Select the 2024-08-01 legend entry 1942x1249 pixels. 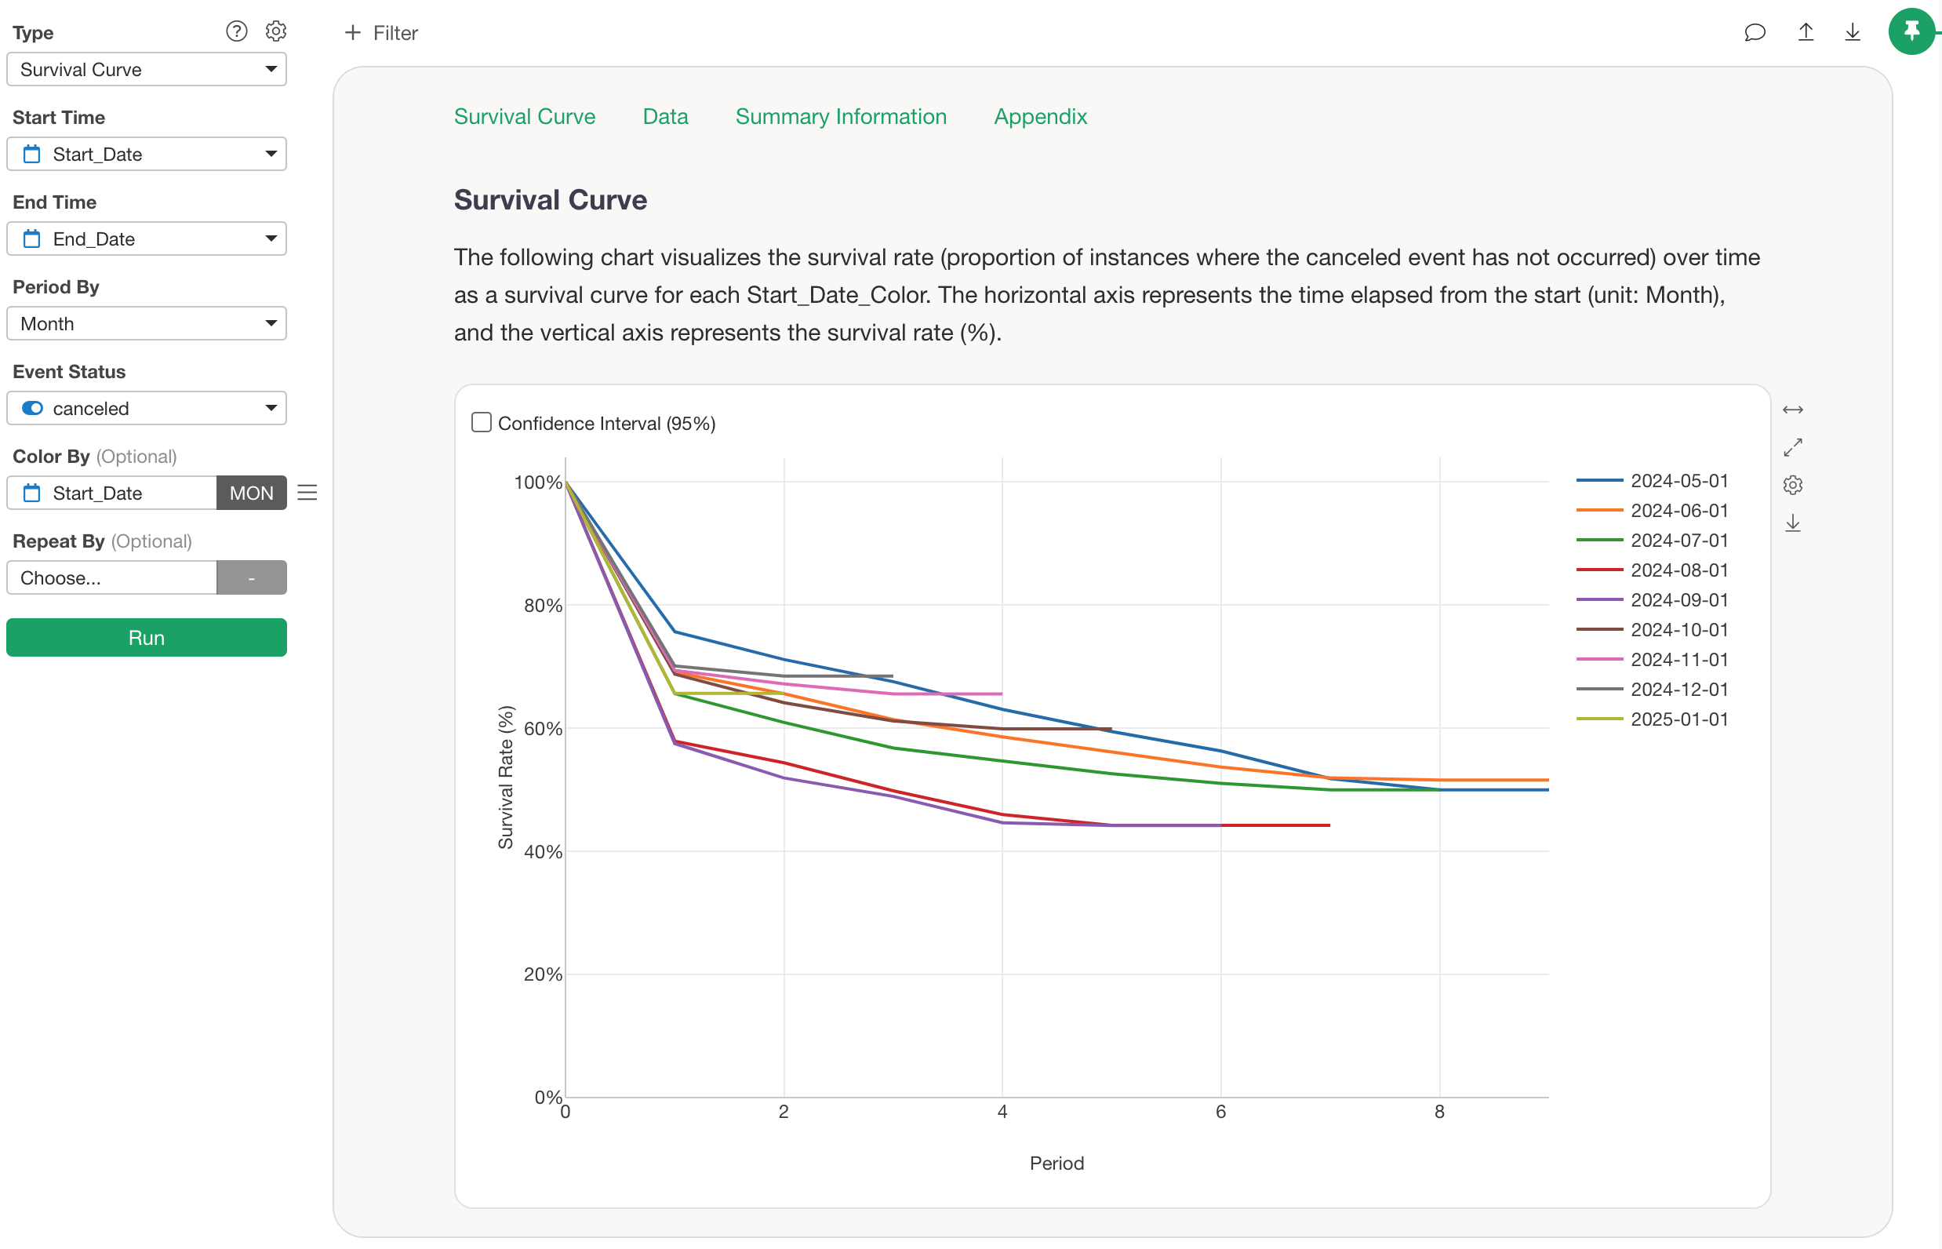pos(1677,570)
